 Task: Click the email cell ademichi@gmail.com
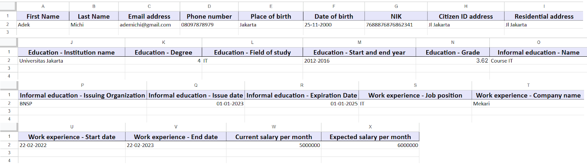pyautogui.click(x=149, y=25)
